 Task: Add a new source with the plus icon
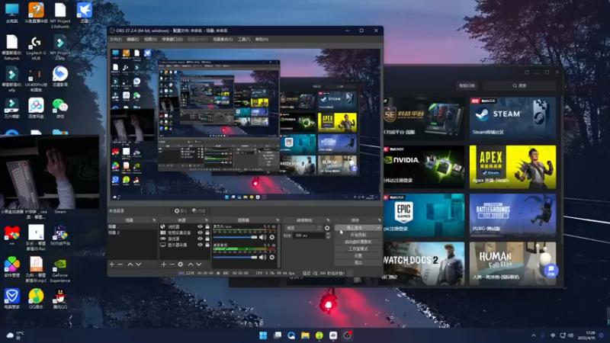pos(164,264)
